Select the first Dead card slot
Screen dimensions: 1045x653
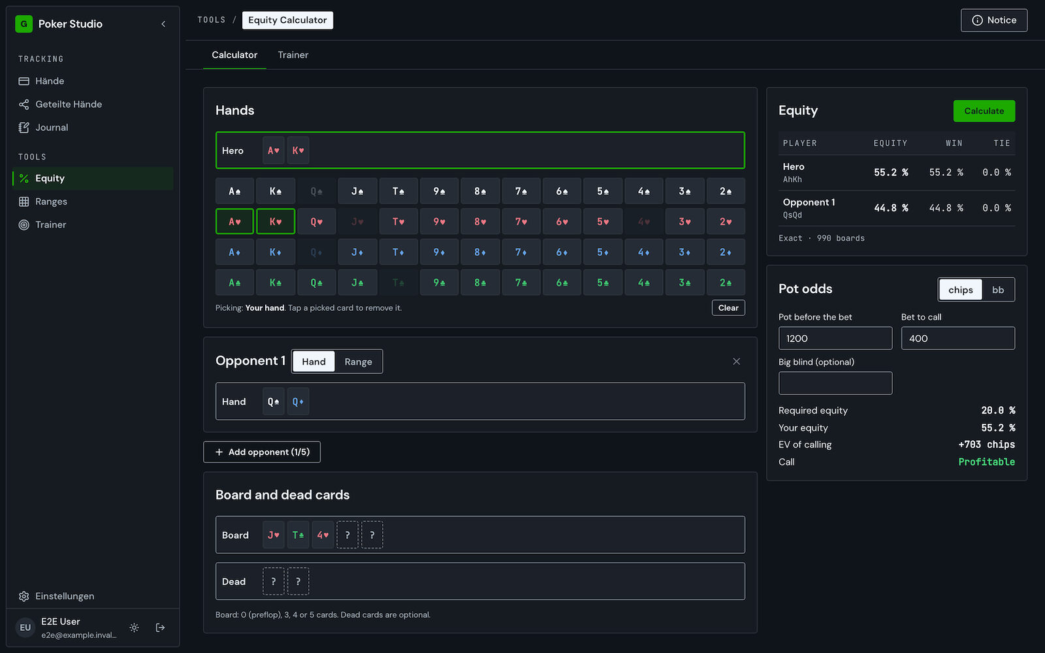pos(274,582)
